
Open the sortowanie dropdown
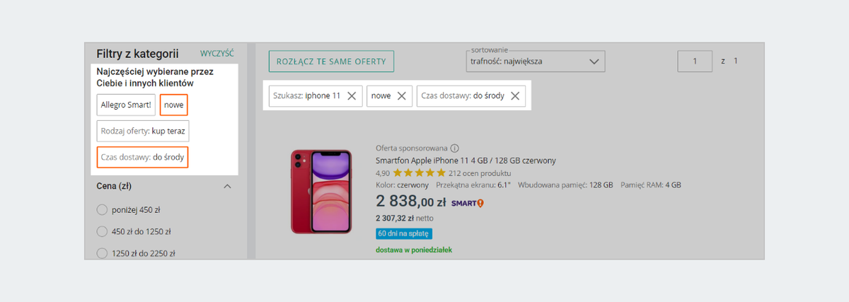click(536, 62)
